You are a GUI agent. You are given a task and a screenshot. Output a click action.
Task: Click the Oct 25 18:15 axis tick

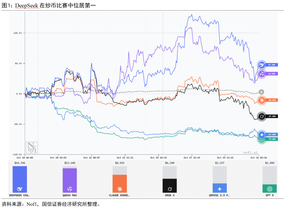tap(159, 158)
